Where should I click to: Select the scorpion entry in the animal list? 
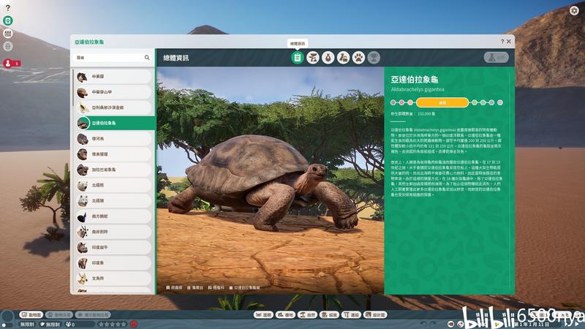(x=113, y=107)
